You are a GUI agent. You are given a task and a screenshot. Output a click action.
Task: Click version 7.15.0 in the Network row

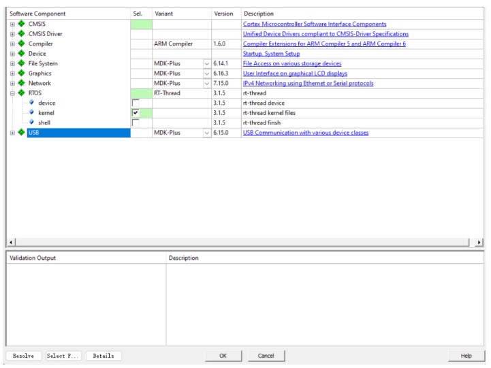221,83
